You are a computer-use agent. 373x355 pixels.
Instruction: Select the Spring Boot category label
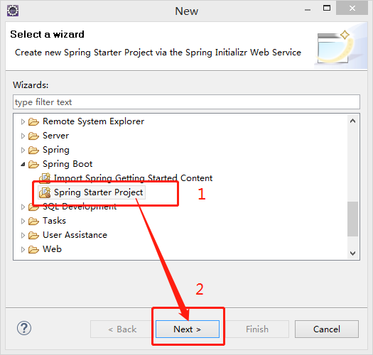[x=67, y=164]
